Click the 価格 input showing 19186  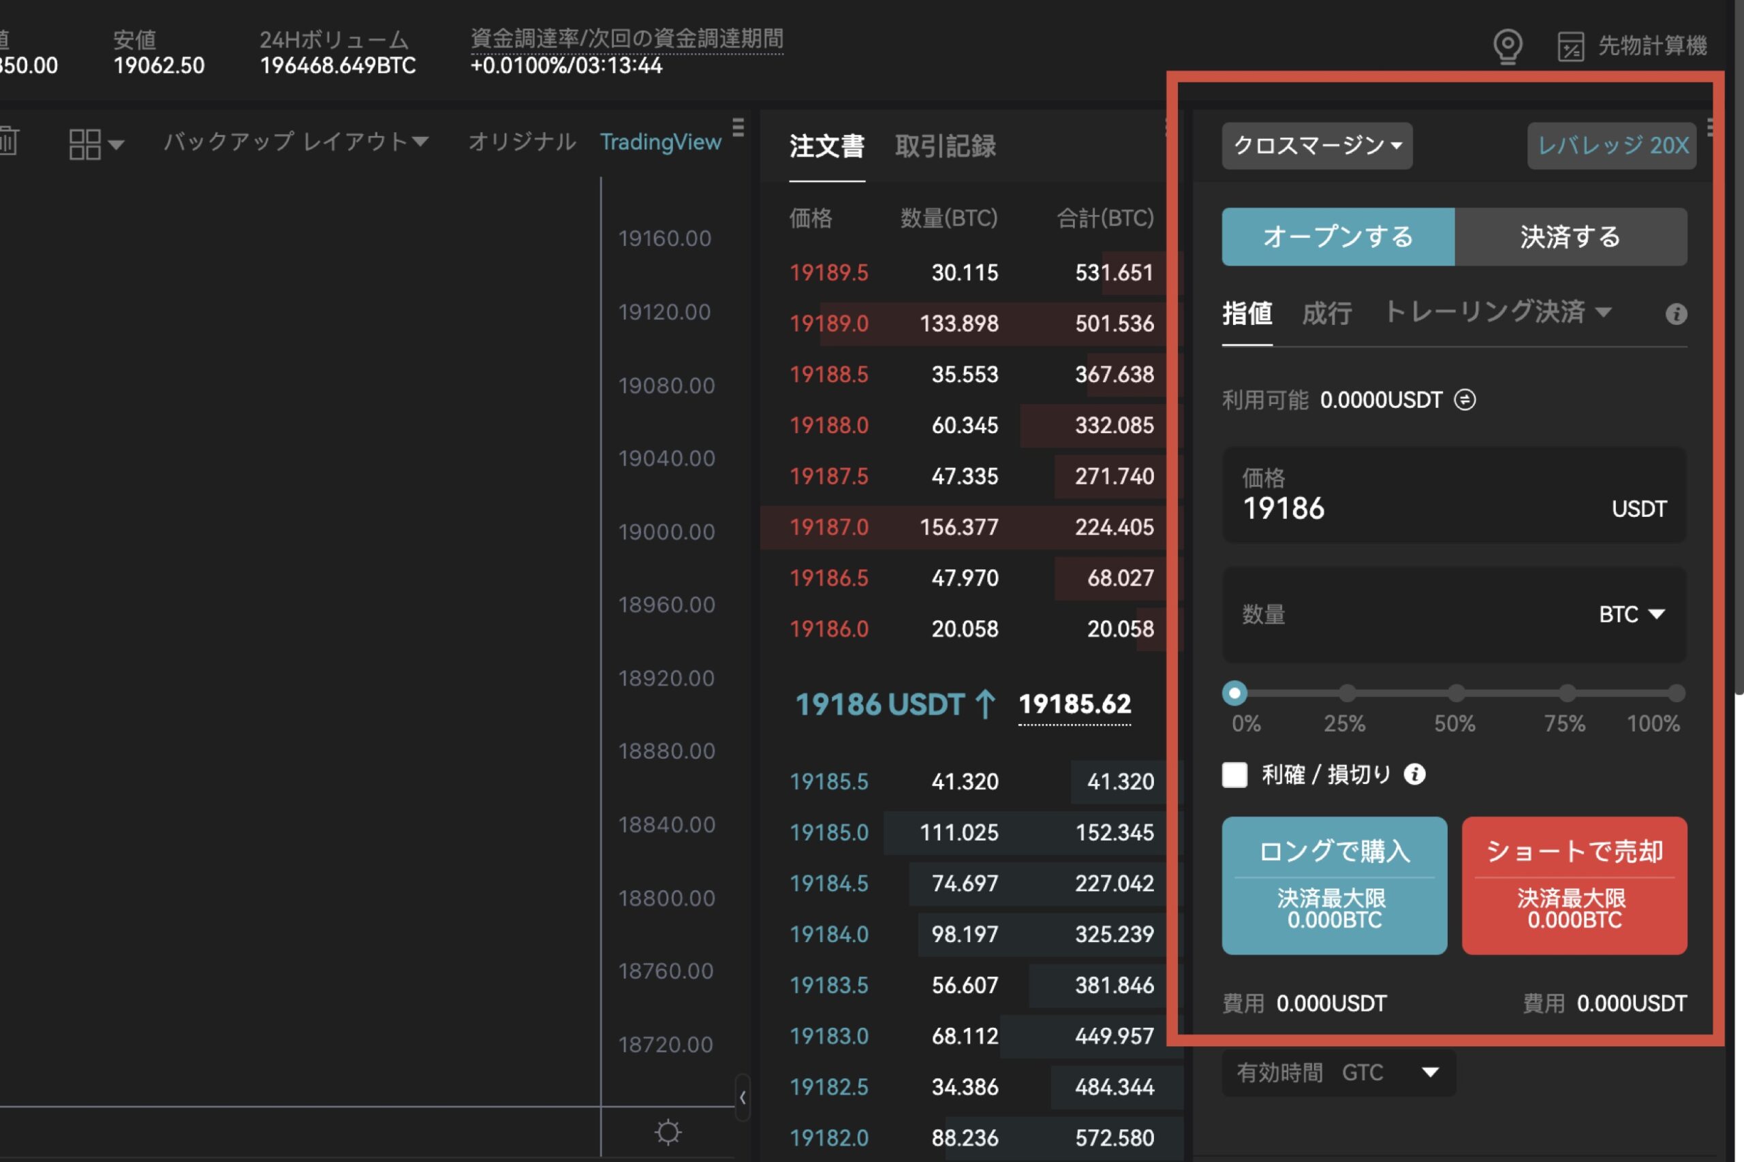tap(1408, 507)
